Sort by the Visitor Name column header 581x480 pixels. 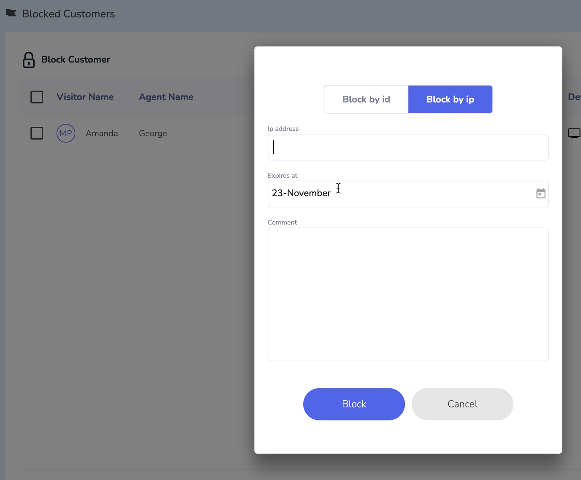(x=85, y=97)
